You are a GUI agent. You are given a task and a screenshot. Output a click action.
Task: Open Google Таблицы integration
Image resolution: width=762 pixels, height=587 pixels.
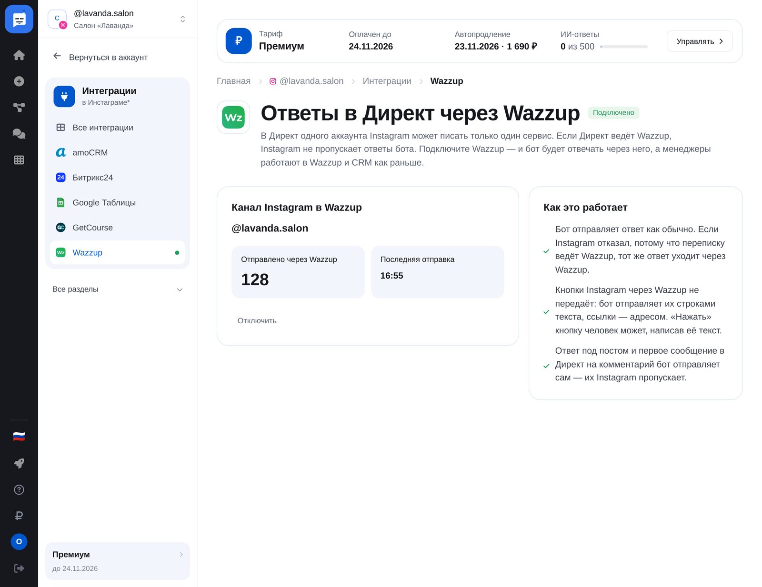(x=118, y=202)
